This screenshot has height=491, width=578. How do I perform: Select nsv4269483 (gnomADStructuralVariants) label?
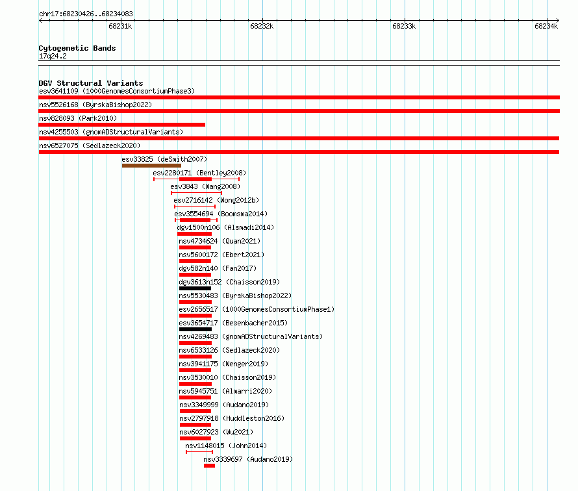pyautogui.click(x=251, y=336)
